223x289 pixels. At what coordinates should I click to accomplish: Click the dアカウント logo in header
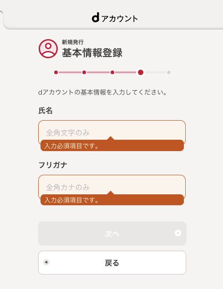(115, 18)
